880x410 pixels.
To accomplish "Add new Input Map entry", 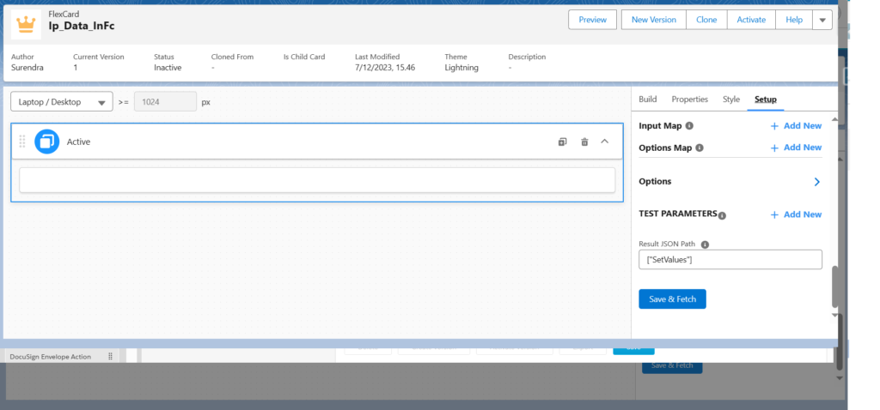I will (x=796, y=126).
